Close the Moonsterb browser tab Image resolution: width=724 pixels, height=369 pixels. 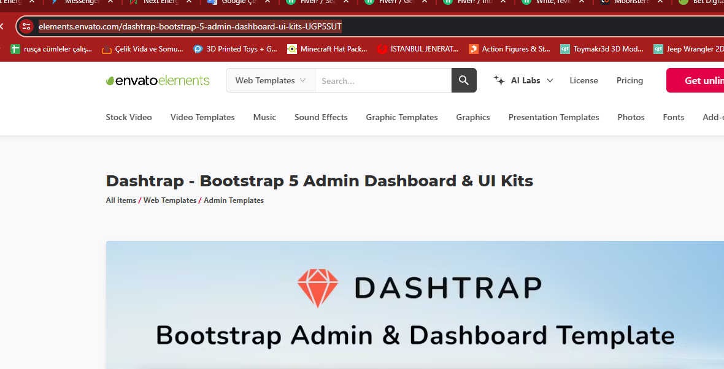[x=660, y=2]
